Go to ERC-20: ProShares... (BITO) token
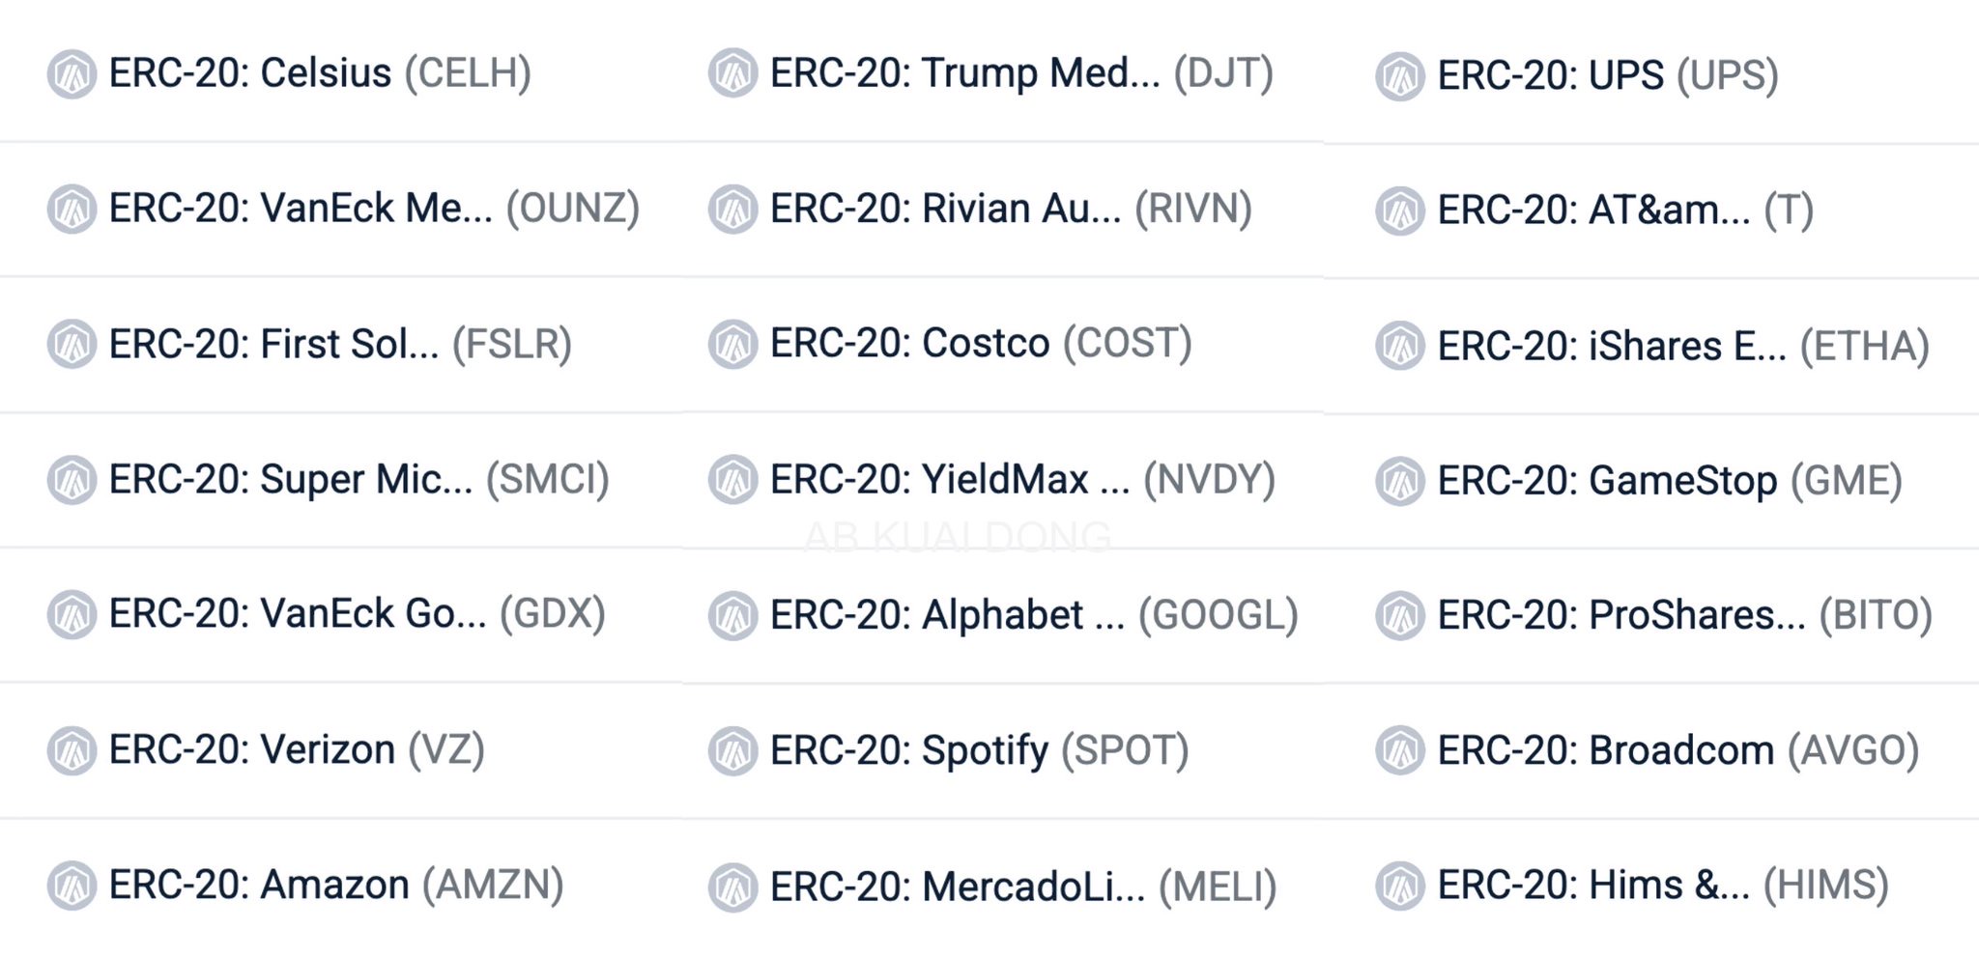Viewport: 1979px width, 957px height. (1684, 616)
